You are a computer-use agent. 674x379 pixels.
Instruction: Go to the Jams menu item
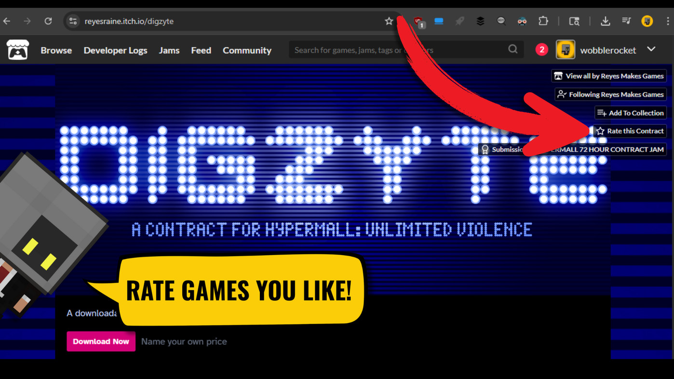point(169,50)
